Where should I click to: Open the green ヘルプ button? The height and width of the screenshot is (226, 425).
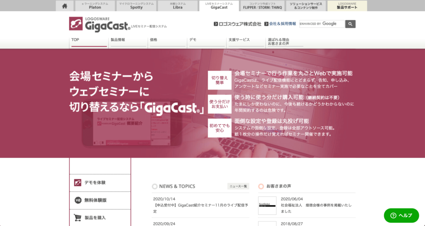pos(401,216)
